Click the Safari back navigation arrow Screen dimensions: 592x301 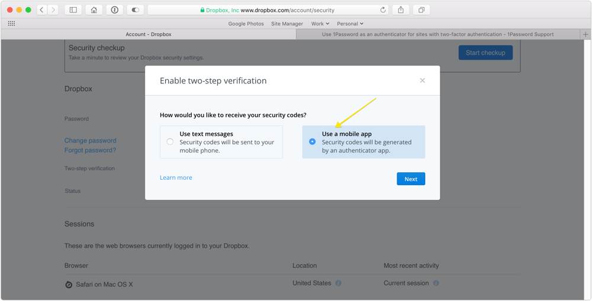coord(42,10)
